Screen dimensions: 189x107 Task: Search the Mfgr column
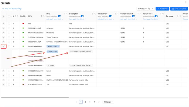(x=66, y=14)
